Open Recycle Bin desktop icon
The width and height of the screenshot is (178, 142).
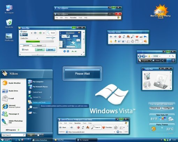point(9,24)
